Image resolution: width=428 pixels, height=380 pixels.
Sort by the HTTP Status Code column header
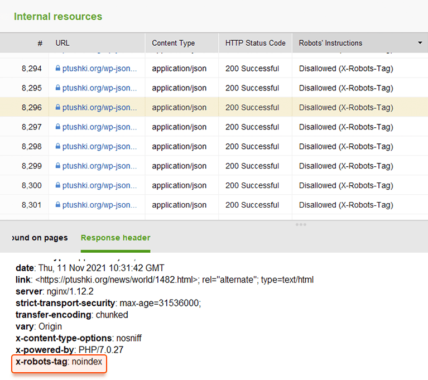pyautogui.click(x=255, y=43)
